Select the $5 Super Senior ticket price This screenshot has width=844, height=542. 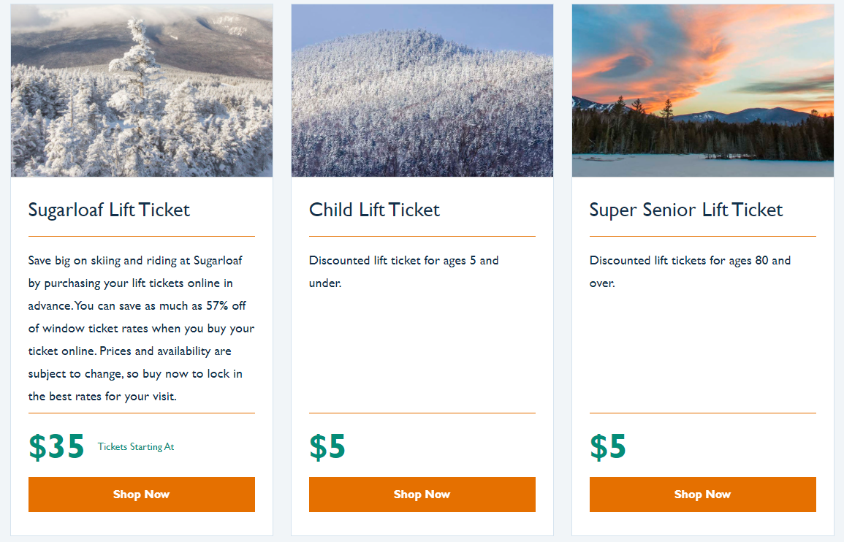click(x=608, y=447)
